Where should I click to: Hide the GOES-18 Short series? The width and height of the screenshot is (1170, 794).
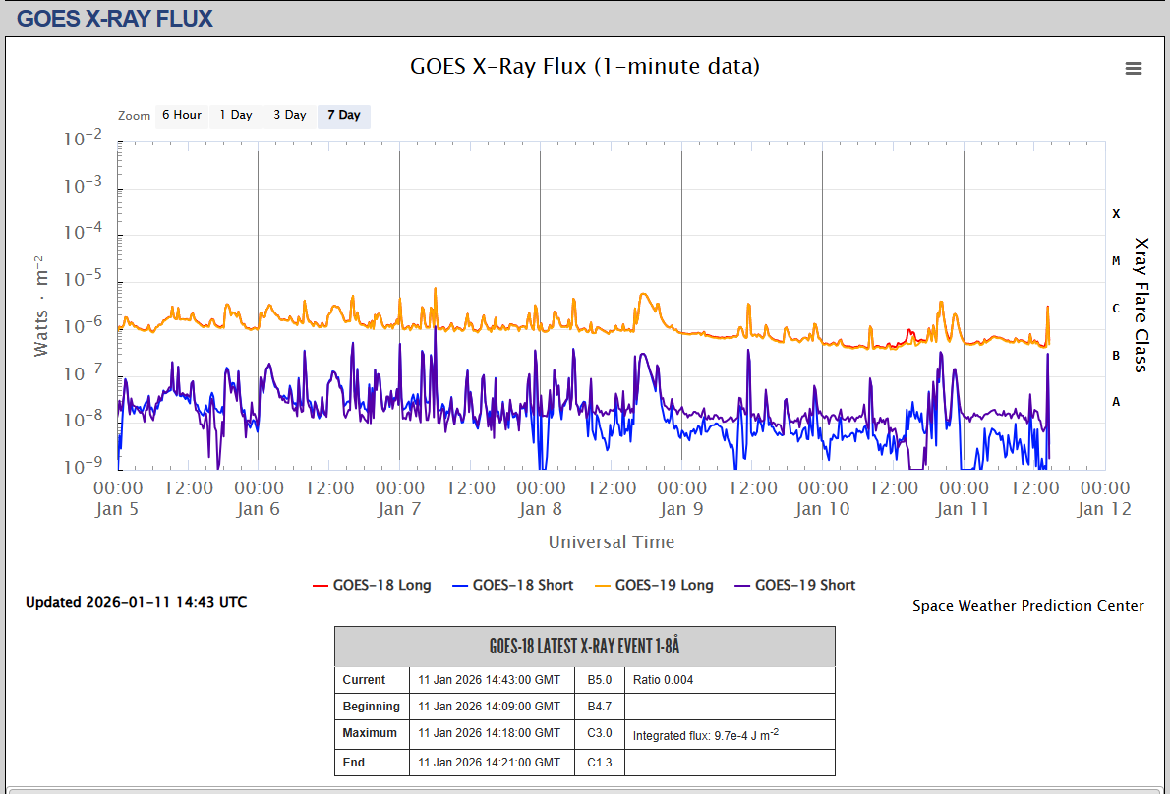[x=512, y=585]
